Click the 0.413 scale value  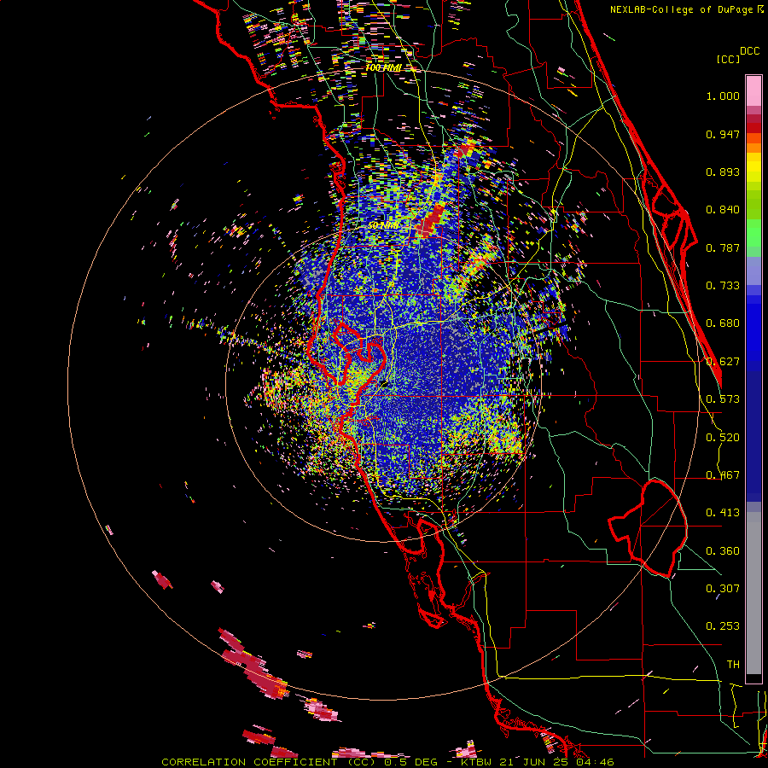pos(723,513)
